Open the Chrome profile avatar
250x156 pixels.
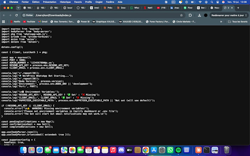(x=206, y=15)
